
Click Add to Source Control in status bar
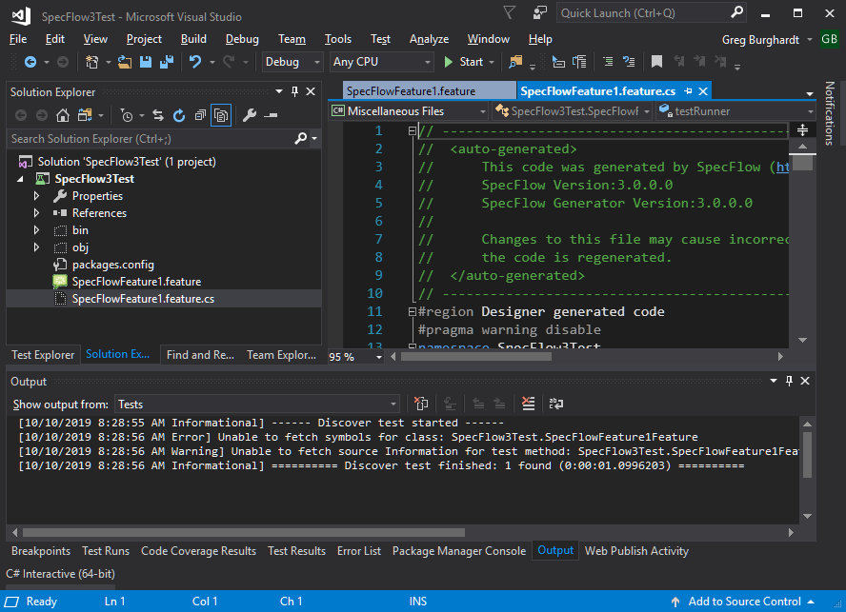[743, 602]
